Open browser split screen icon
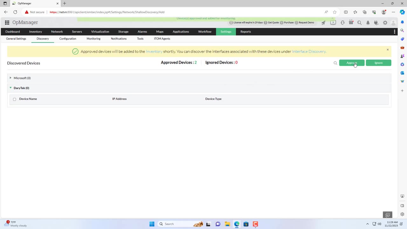This screenshot has height=229, width=407. pos(346,12)
